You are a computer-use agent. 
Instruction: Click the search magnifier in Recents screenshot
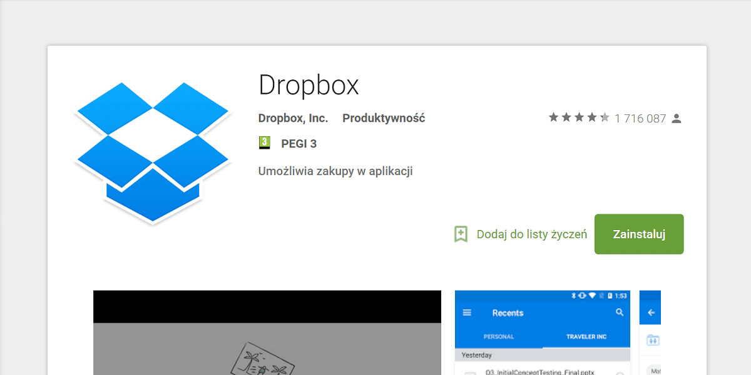(620, 312)
